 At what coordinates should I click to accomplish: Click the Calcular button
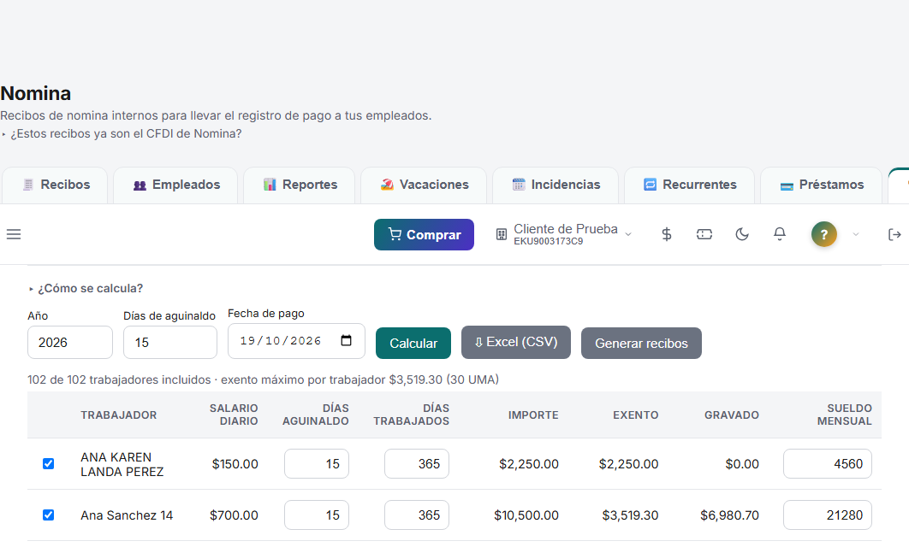point(413,344)
